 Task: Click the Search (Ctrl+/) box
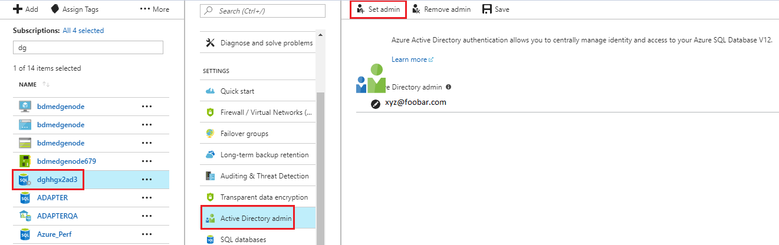(262, 11)
